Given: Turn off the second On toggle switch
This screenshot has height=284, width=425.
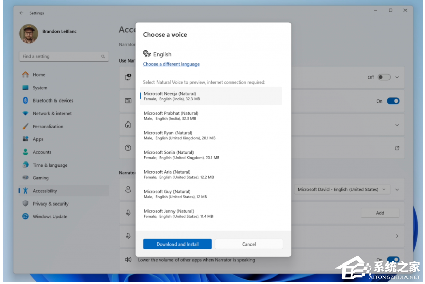Looking at the screenshot, I should (393, 101).
